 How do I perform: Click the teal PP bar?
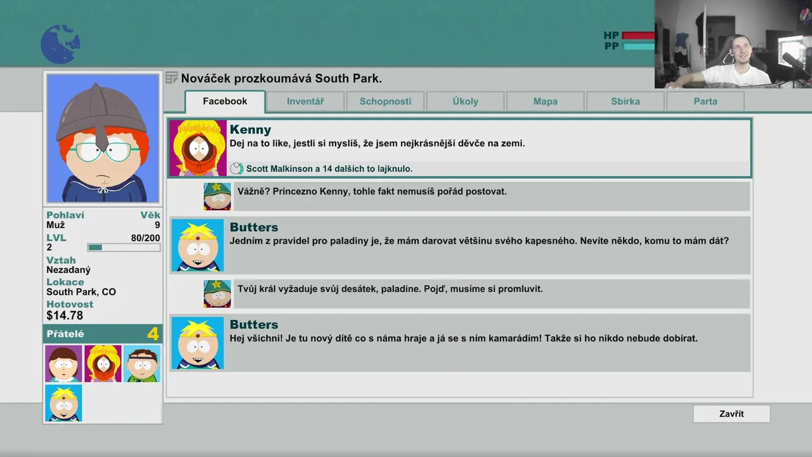638,46
